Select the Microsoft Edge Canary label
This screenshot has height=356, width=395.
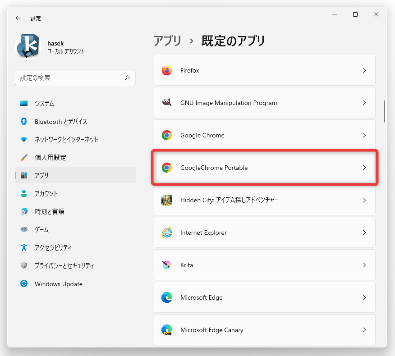click(x=211, y=330)
